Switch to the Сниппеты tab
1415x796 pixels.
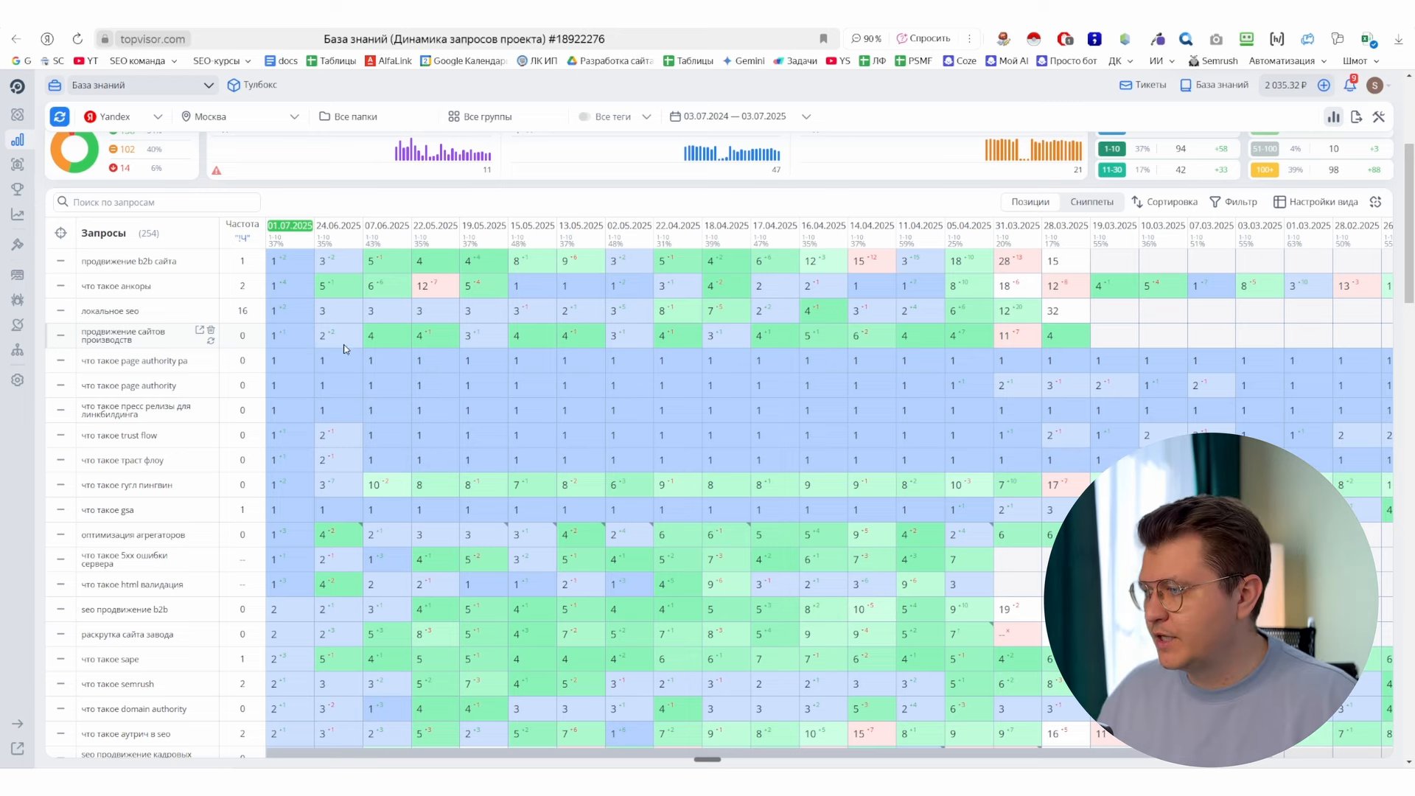click(1091, 202)
